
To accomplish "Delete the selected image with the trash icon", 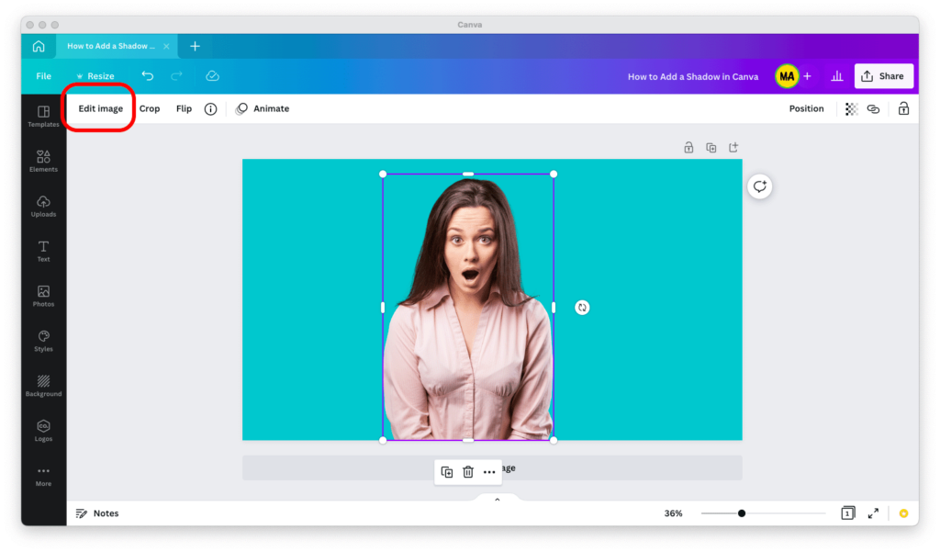I will tap(468, 472).
